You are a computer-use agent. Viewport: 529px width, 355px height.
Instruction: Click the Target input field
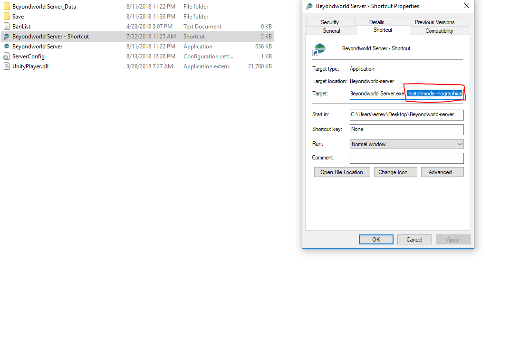coord(406,93)
